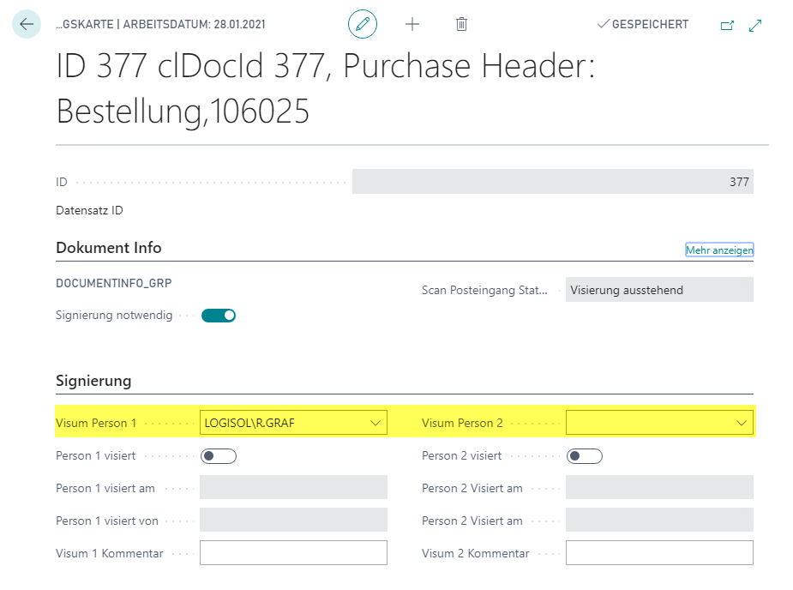This screenshot has height=590, width=793.
Task: Go back with the arrow button
Action: (27, 24)
